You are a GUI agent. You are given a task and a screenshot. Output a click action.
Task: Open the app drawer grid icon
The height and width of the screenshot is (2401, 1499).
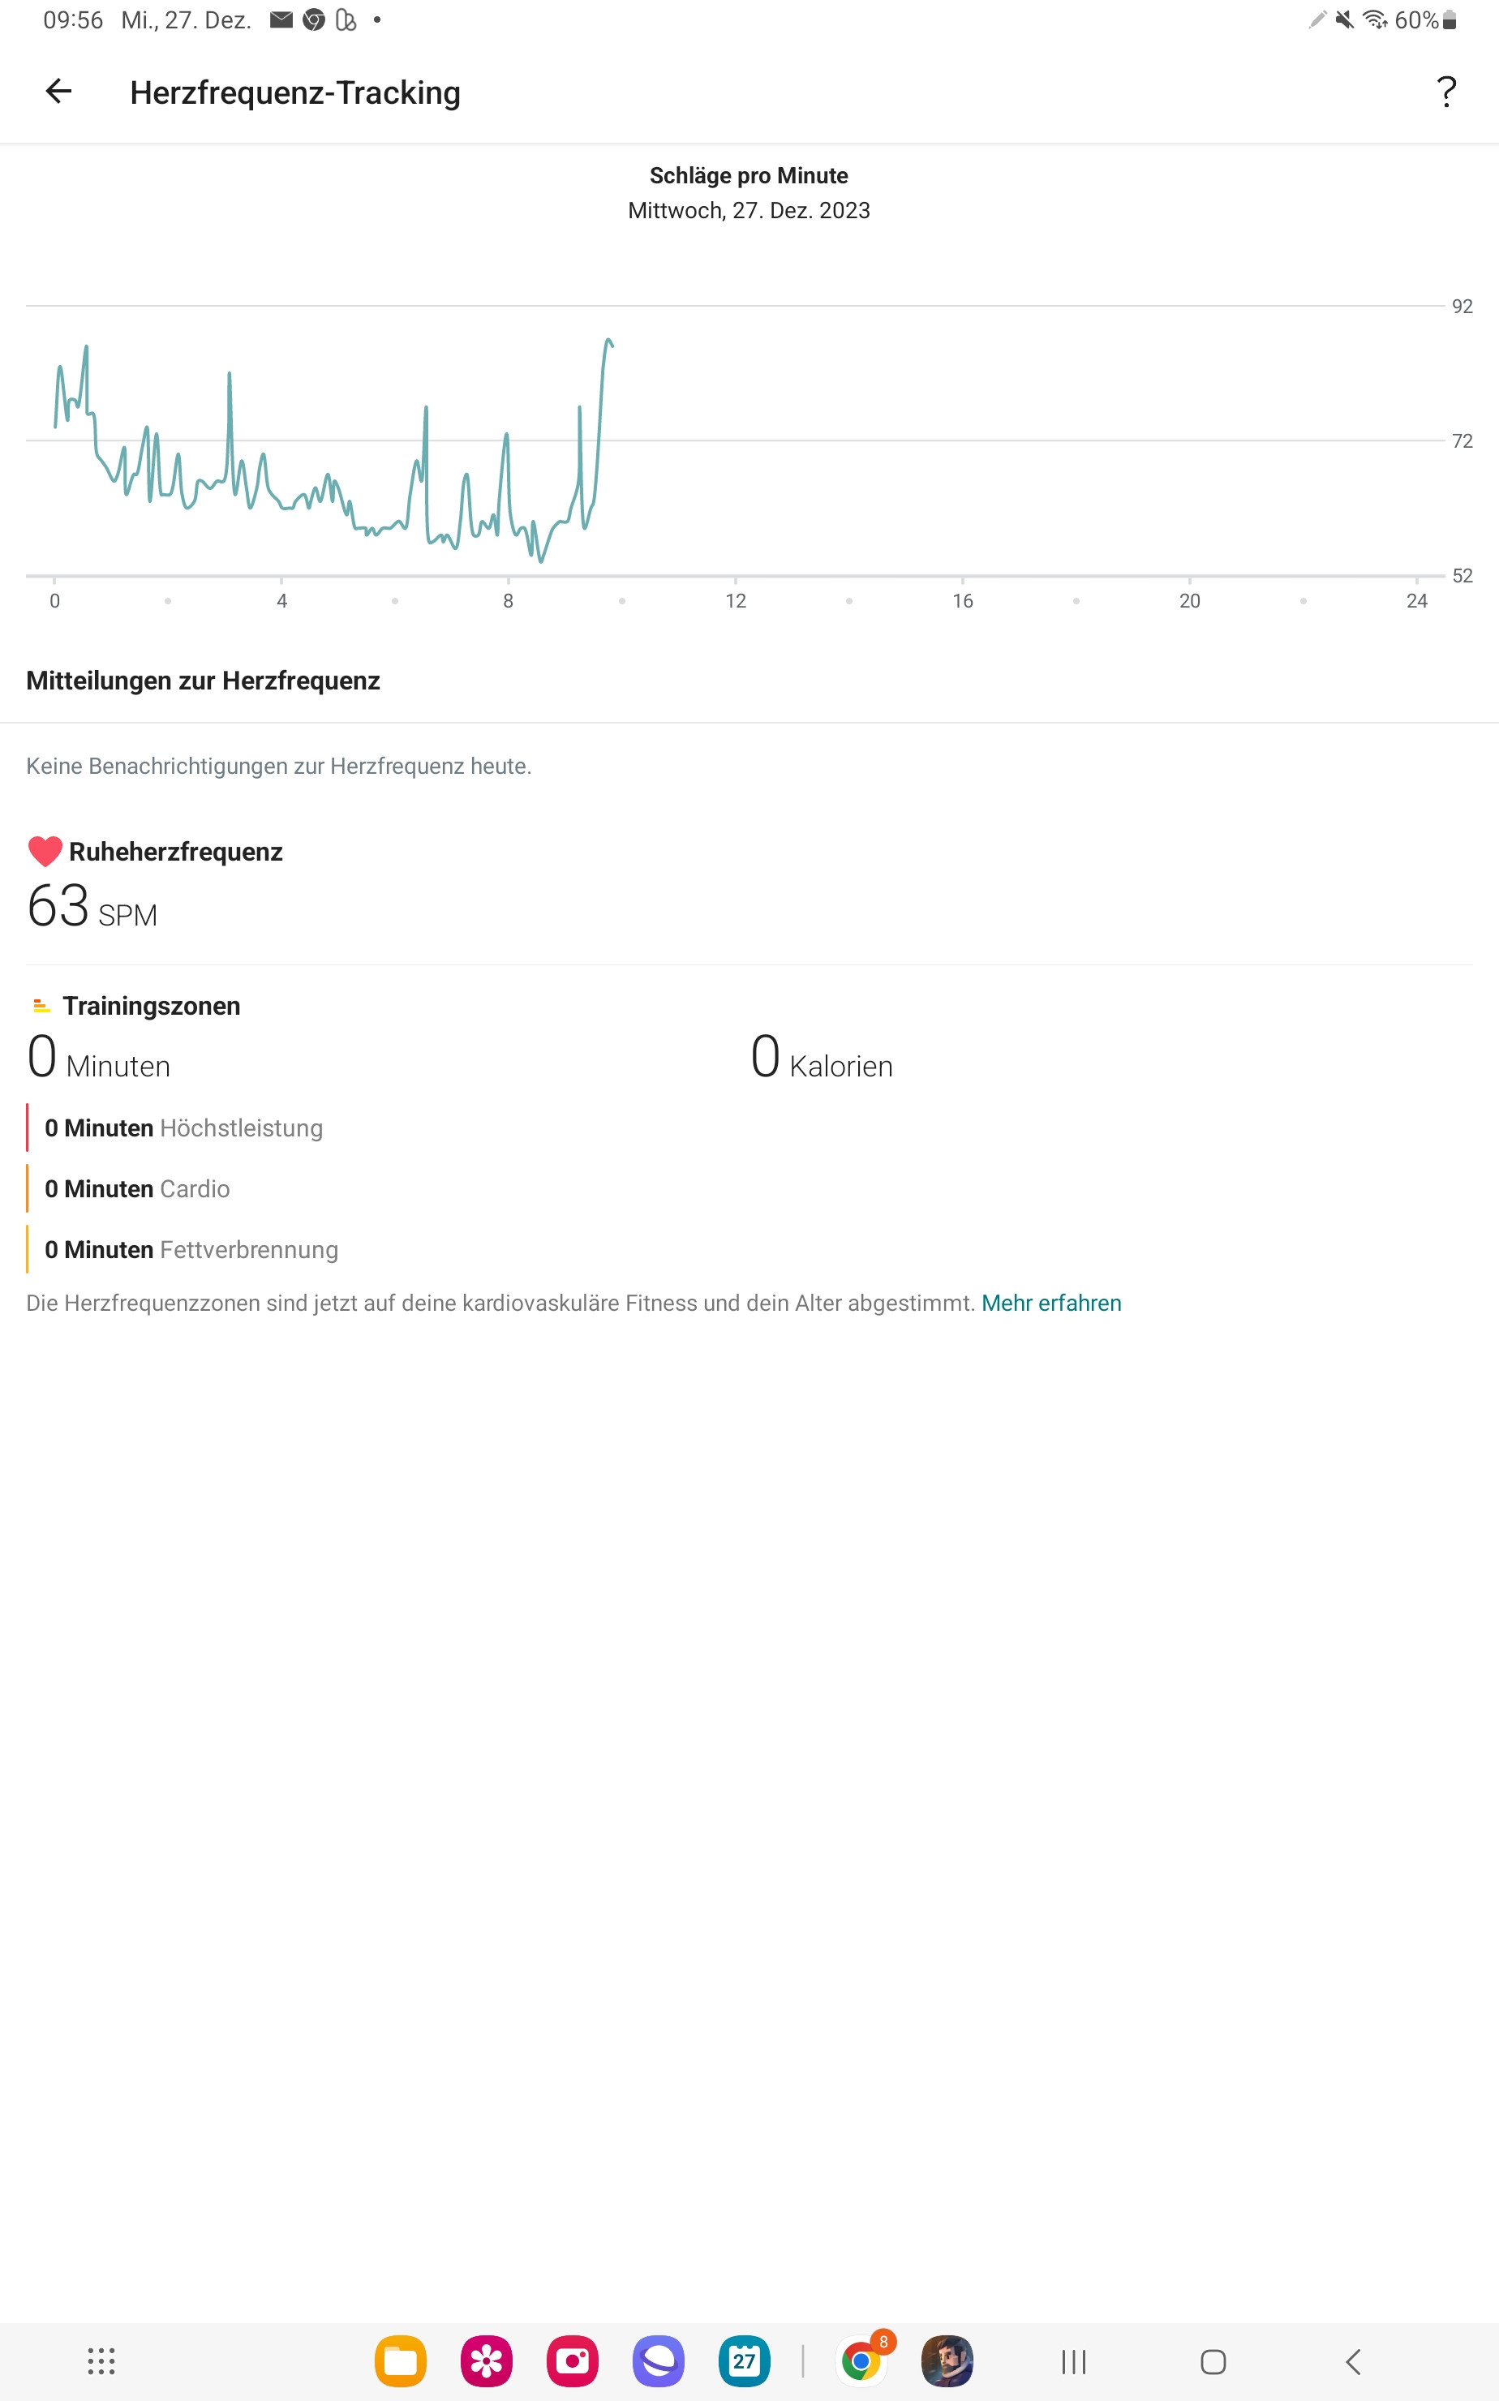point(101,2361)
